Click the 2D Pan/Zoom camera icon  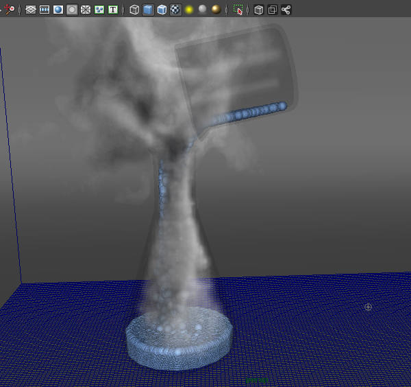[9, 10]
